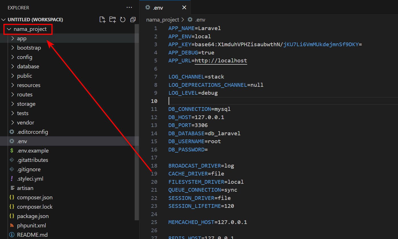Collapse the UNTITLED (WORKSPACE) section

(4, 20)
